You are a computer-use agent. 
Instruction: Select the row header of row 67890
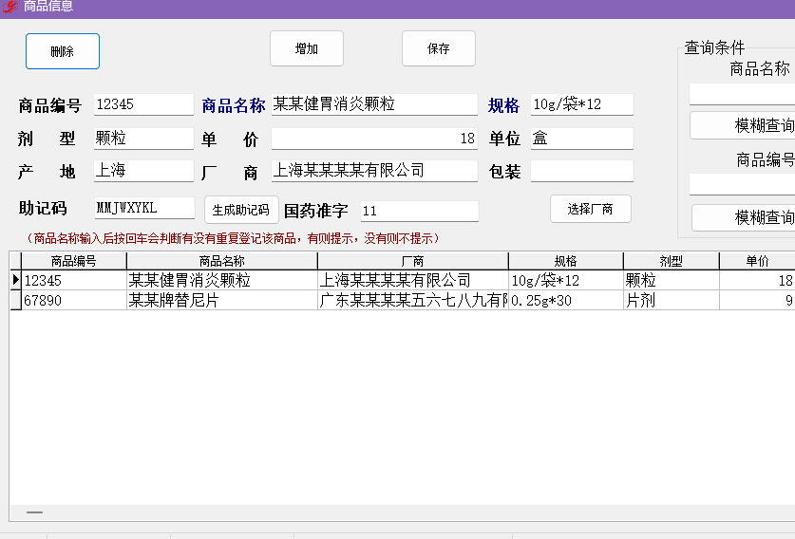click(x=16, y=300)
